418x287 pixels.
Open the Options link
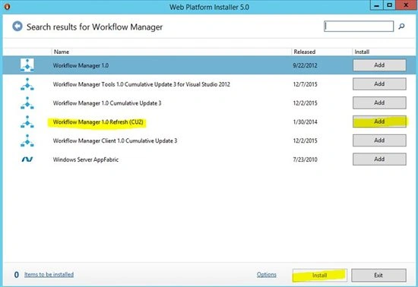(x=267, y=275)
